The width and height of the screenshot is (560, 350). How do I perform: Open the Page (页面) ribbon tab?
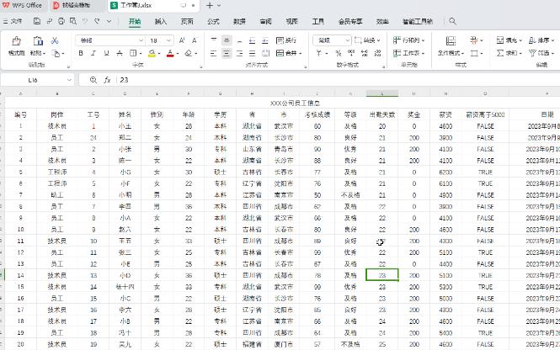coord(187,21)
